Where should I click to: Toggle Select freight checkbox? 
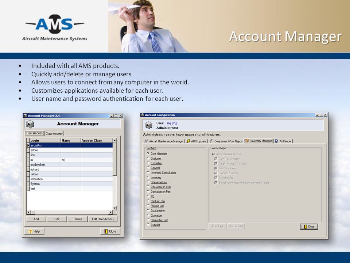pyautogui.click(x=216, y=178)
